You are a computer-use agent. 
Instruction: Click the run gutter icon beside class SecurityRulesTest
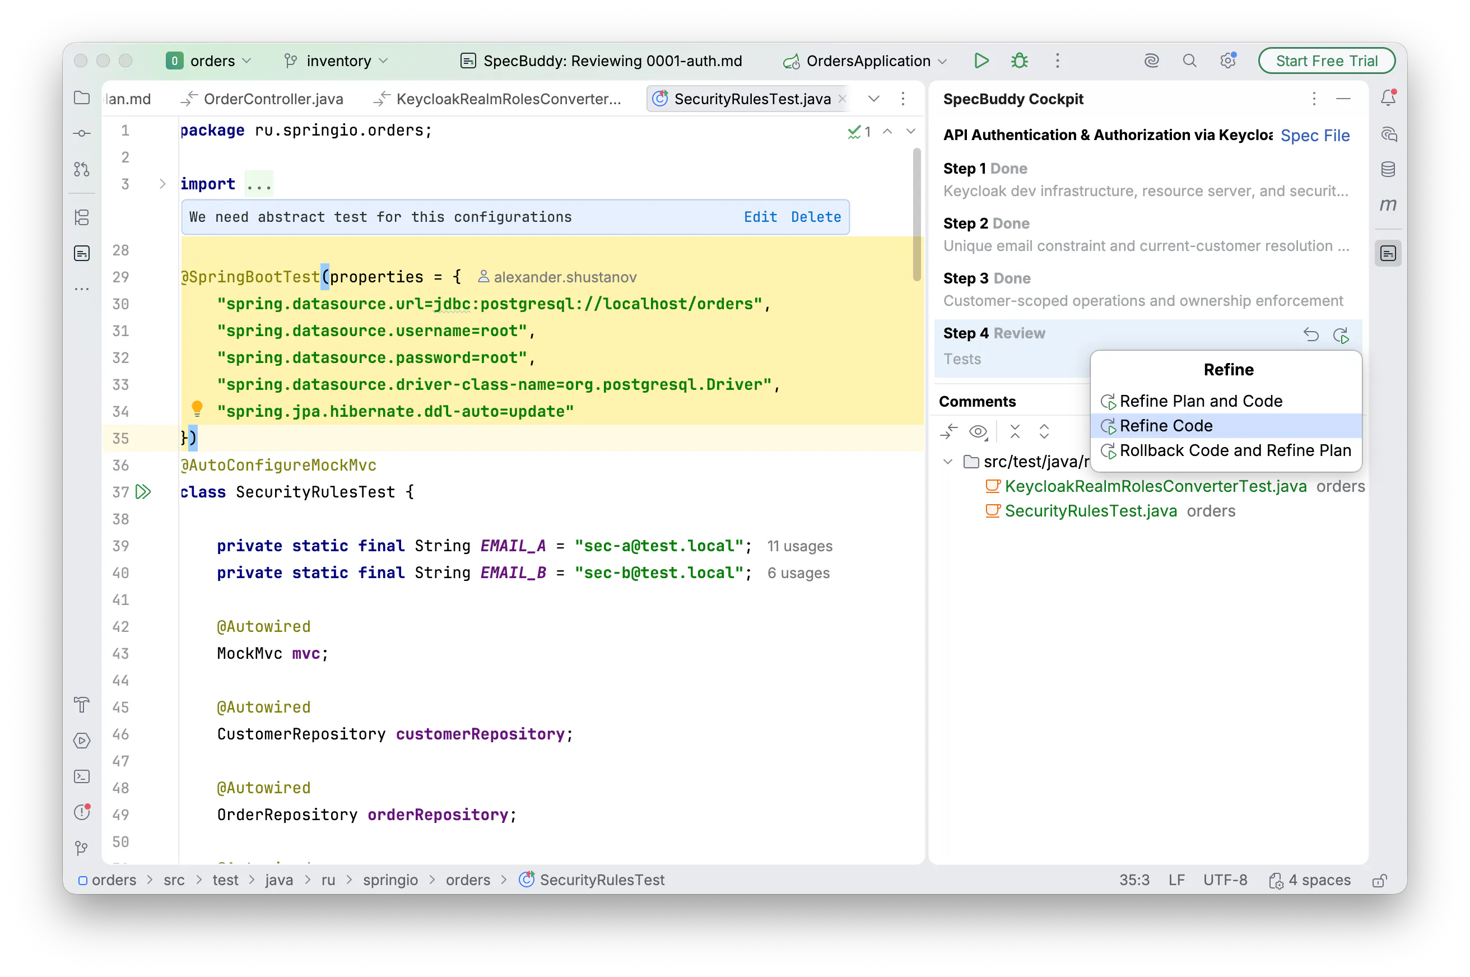pyautogui.click(x=143, y=492)
